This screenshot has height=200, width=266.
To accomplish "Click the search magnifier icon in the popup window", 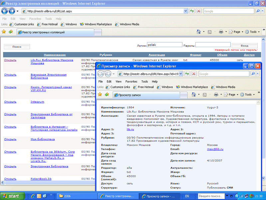I will coord(253,74).
